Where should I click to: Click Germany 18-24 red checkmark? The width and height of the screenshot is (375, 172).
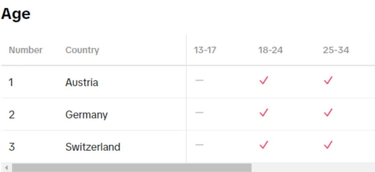coord(264,113)
